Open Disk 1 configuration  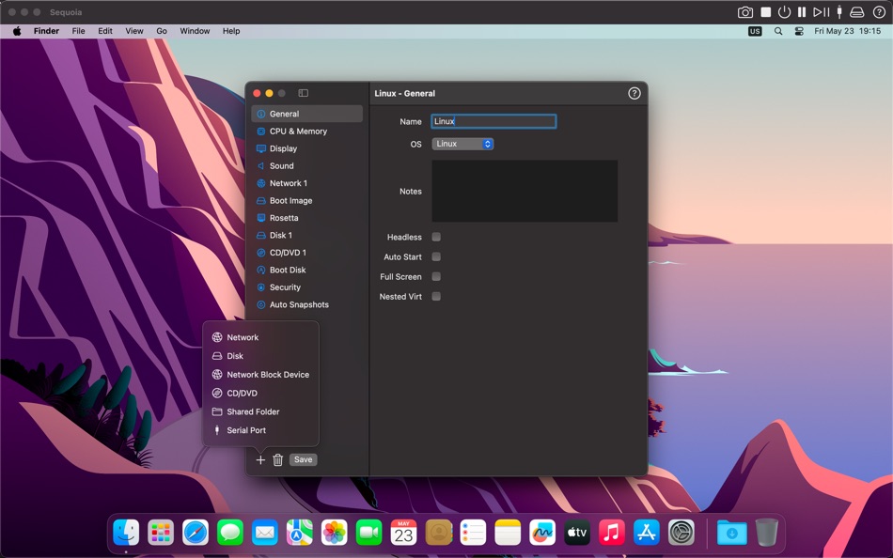coord(284,235)
